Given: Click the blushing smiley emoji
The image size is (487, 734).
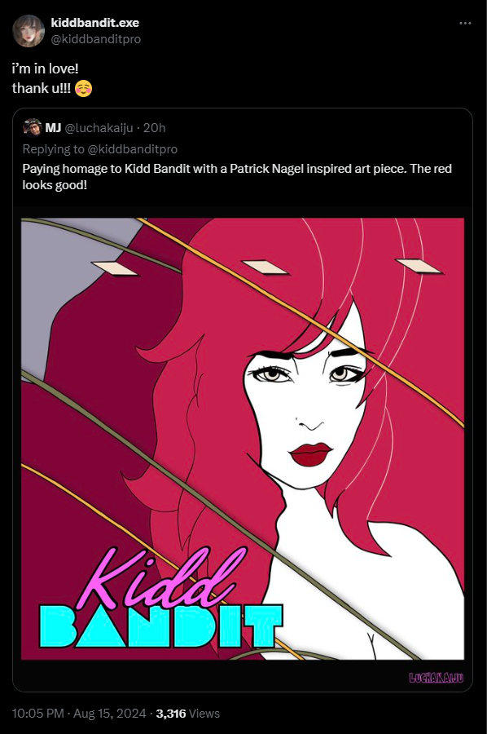Looking at the screenshot, I should pyautogui.click(x=83, y=88).
